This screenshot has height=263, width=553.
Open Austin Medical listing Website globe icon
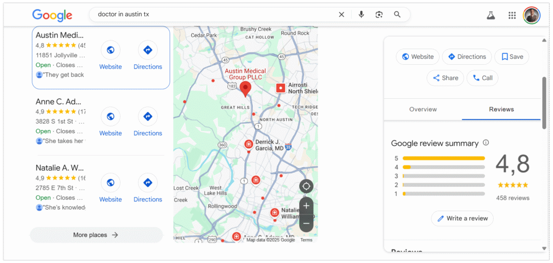point(110,50)
